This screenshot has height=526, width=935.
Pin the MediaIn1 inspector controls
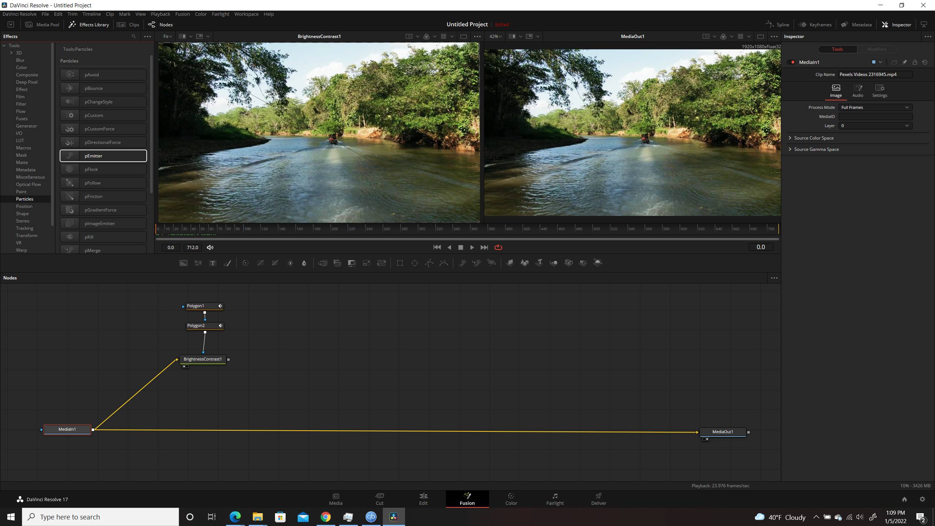(x=904, y=62)
